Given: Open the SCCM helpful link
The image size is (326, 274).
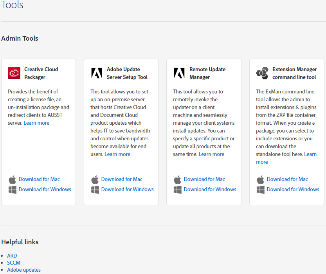Looking at the screenshot, I should 14,263.
